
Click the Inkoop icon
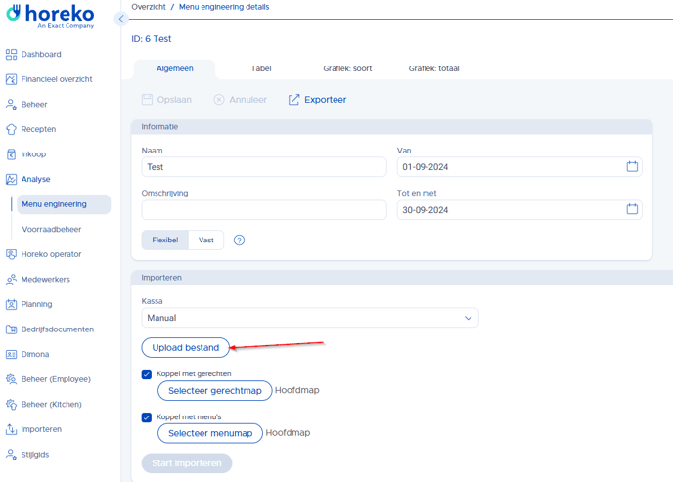click(x=11, y=154)
